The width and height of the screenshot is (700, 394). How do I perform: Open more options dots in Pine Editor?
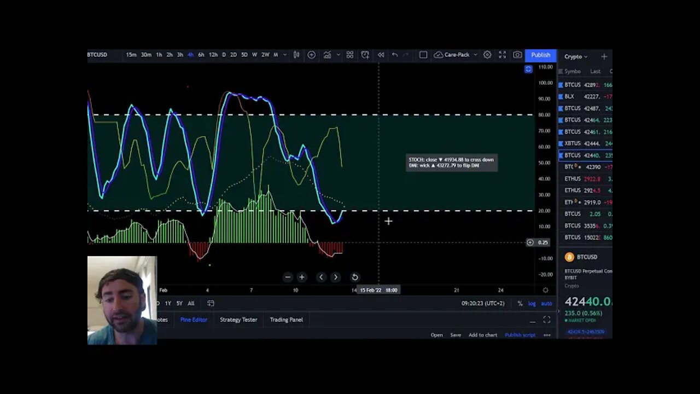(546, 335)
